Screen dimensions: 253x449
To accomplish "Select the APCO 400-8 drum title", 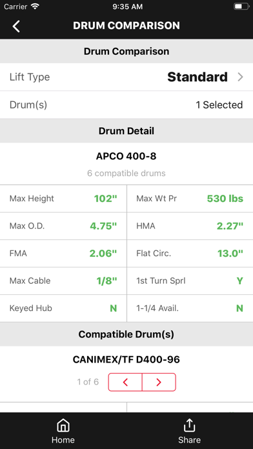I will (126, 156).
